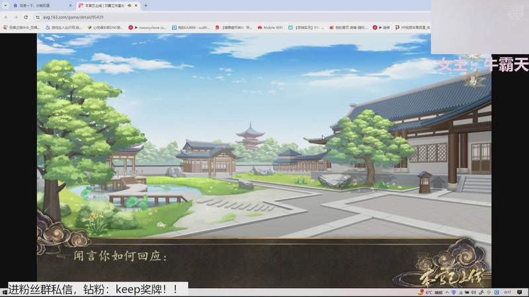
Task: Click the 易 character badge icon
Action: coord(473,81)
